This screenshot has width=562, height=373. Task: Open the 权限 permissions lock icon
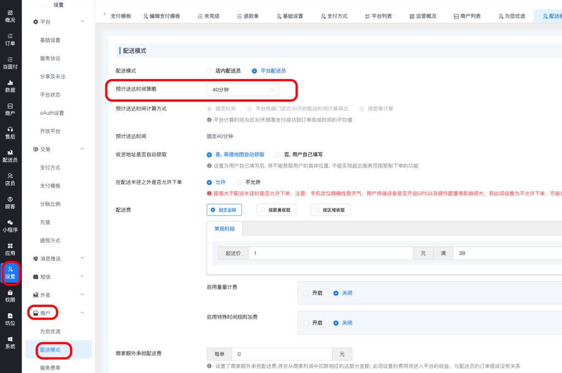coord(10,296)
